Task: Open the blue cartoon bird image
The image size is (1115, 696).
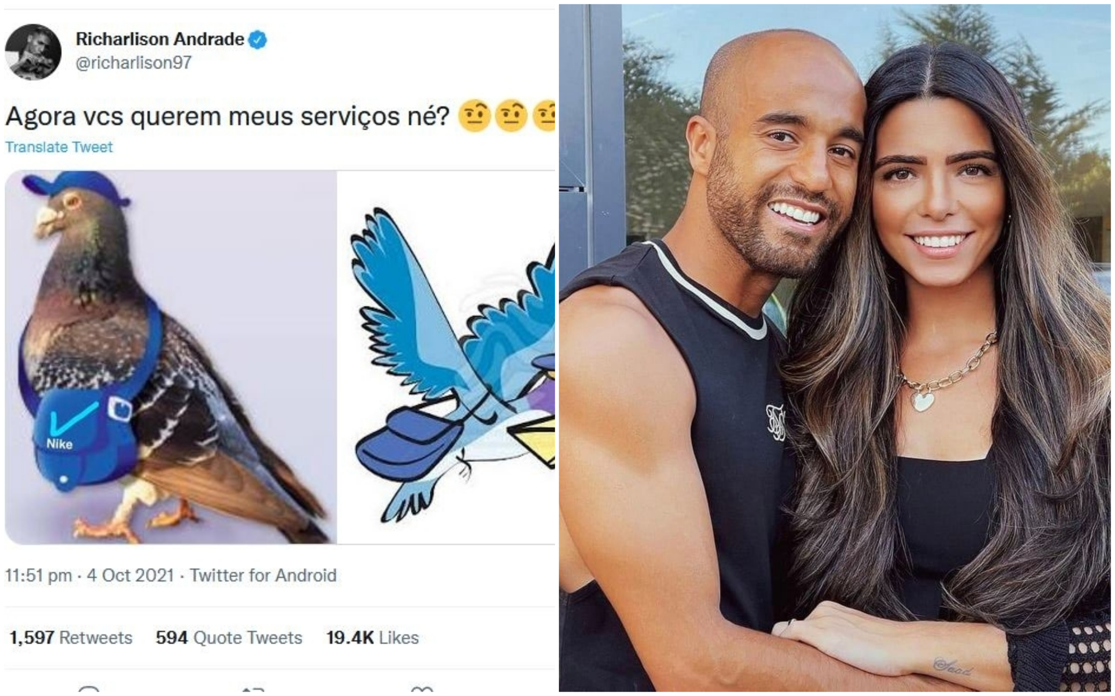Action: pos(446,357)
